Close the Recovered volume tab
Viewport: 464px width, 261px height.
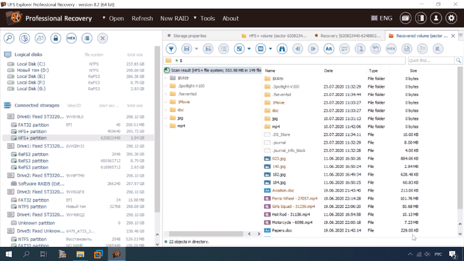[453, 36]
